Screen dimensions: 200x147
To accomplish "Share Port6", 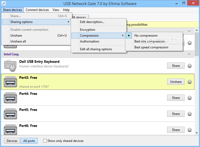I will tap(176, 130).
